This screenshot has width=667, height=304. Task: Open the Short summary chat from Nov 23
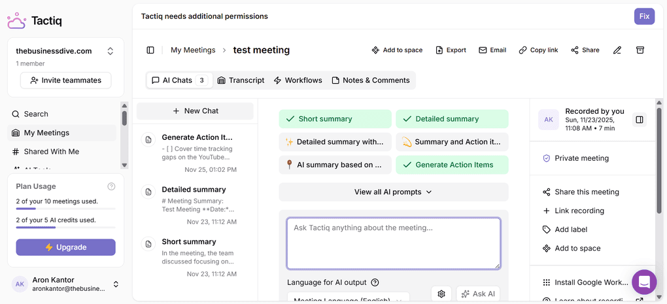(x=196, y=257)
